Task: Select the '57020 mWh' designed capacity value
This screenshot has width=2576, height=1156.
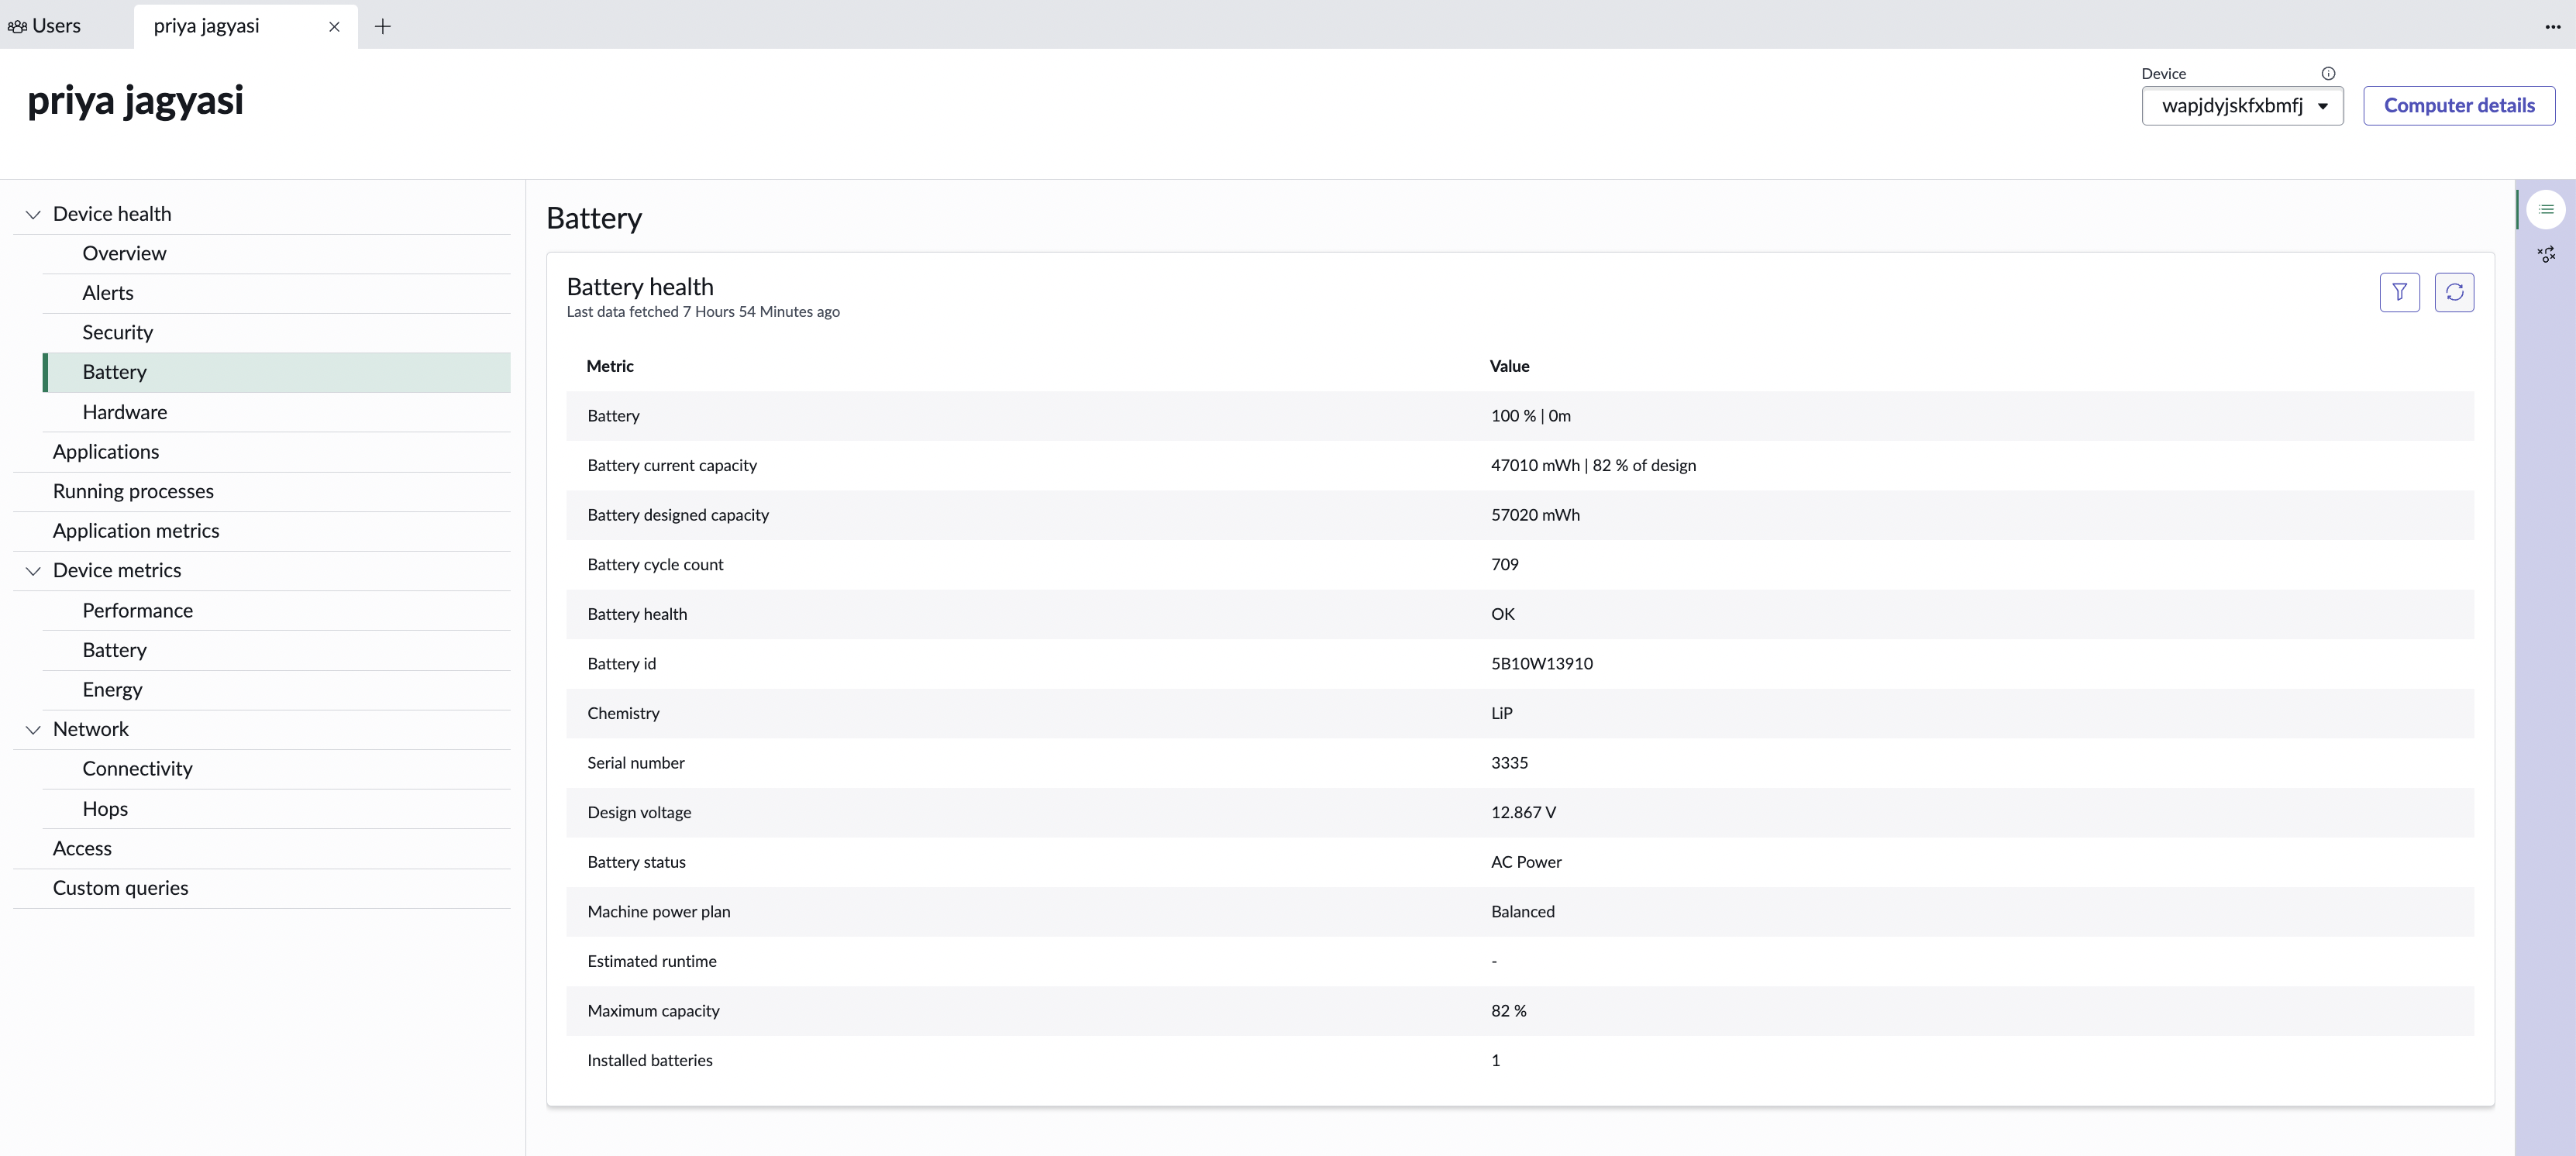Action: (1535, 515)
